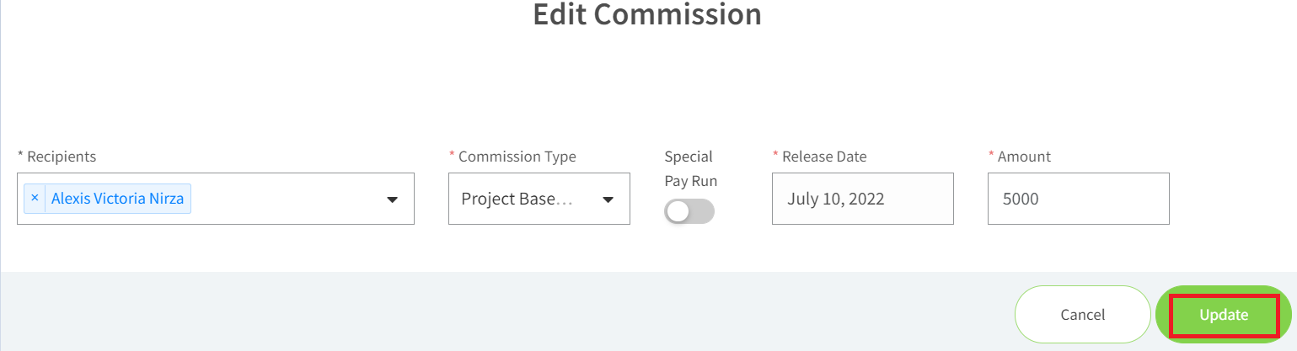Select the Project Base commission type box
Screen dimensions: 1297x351
(x=539, y=199)
